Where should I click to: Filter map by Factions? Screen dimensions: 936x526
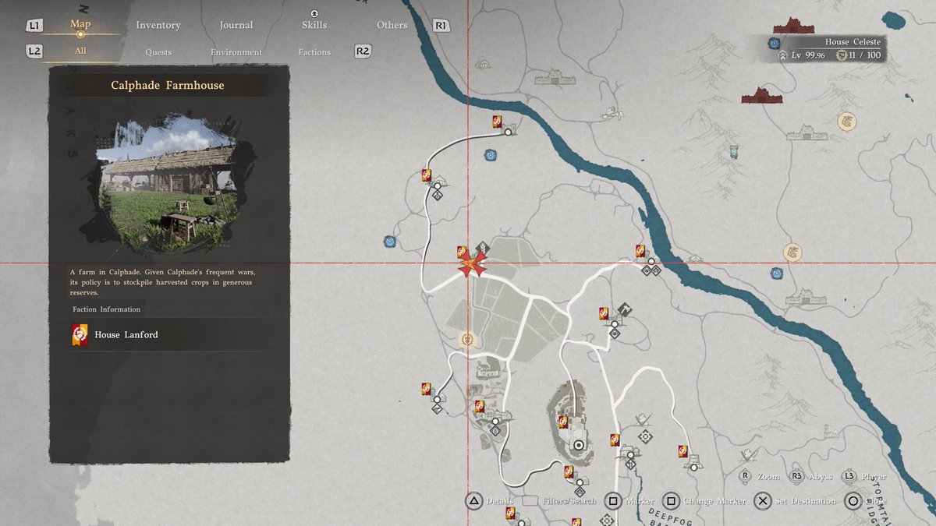314,52
